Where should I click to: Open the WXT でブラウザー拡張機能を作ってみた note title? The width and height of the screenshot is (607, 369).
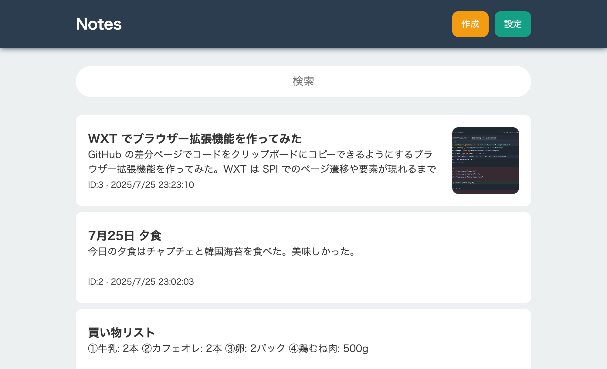[x=195, y=138]
